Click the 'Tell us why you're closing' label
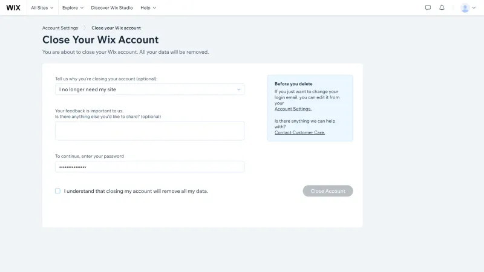484x272 pixels. point(106,79)
